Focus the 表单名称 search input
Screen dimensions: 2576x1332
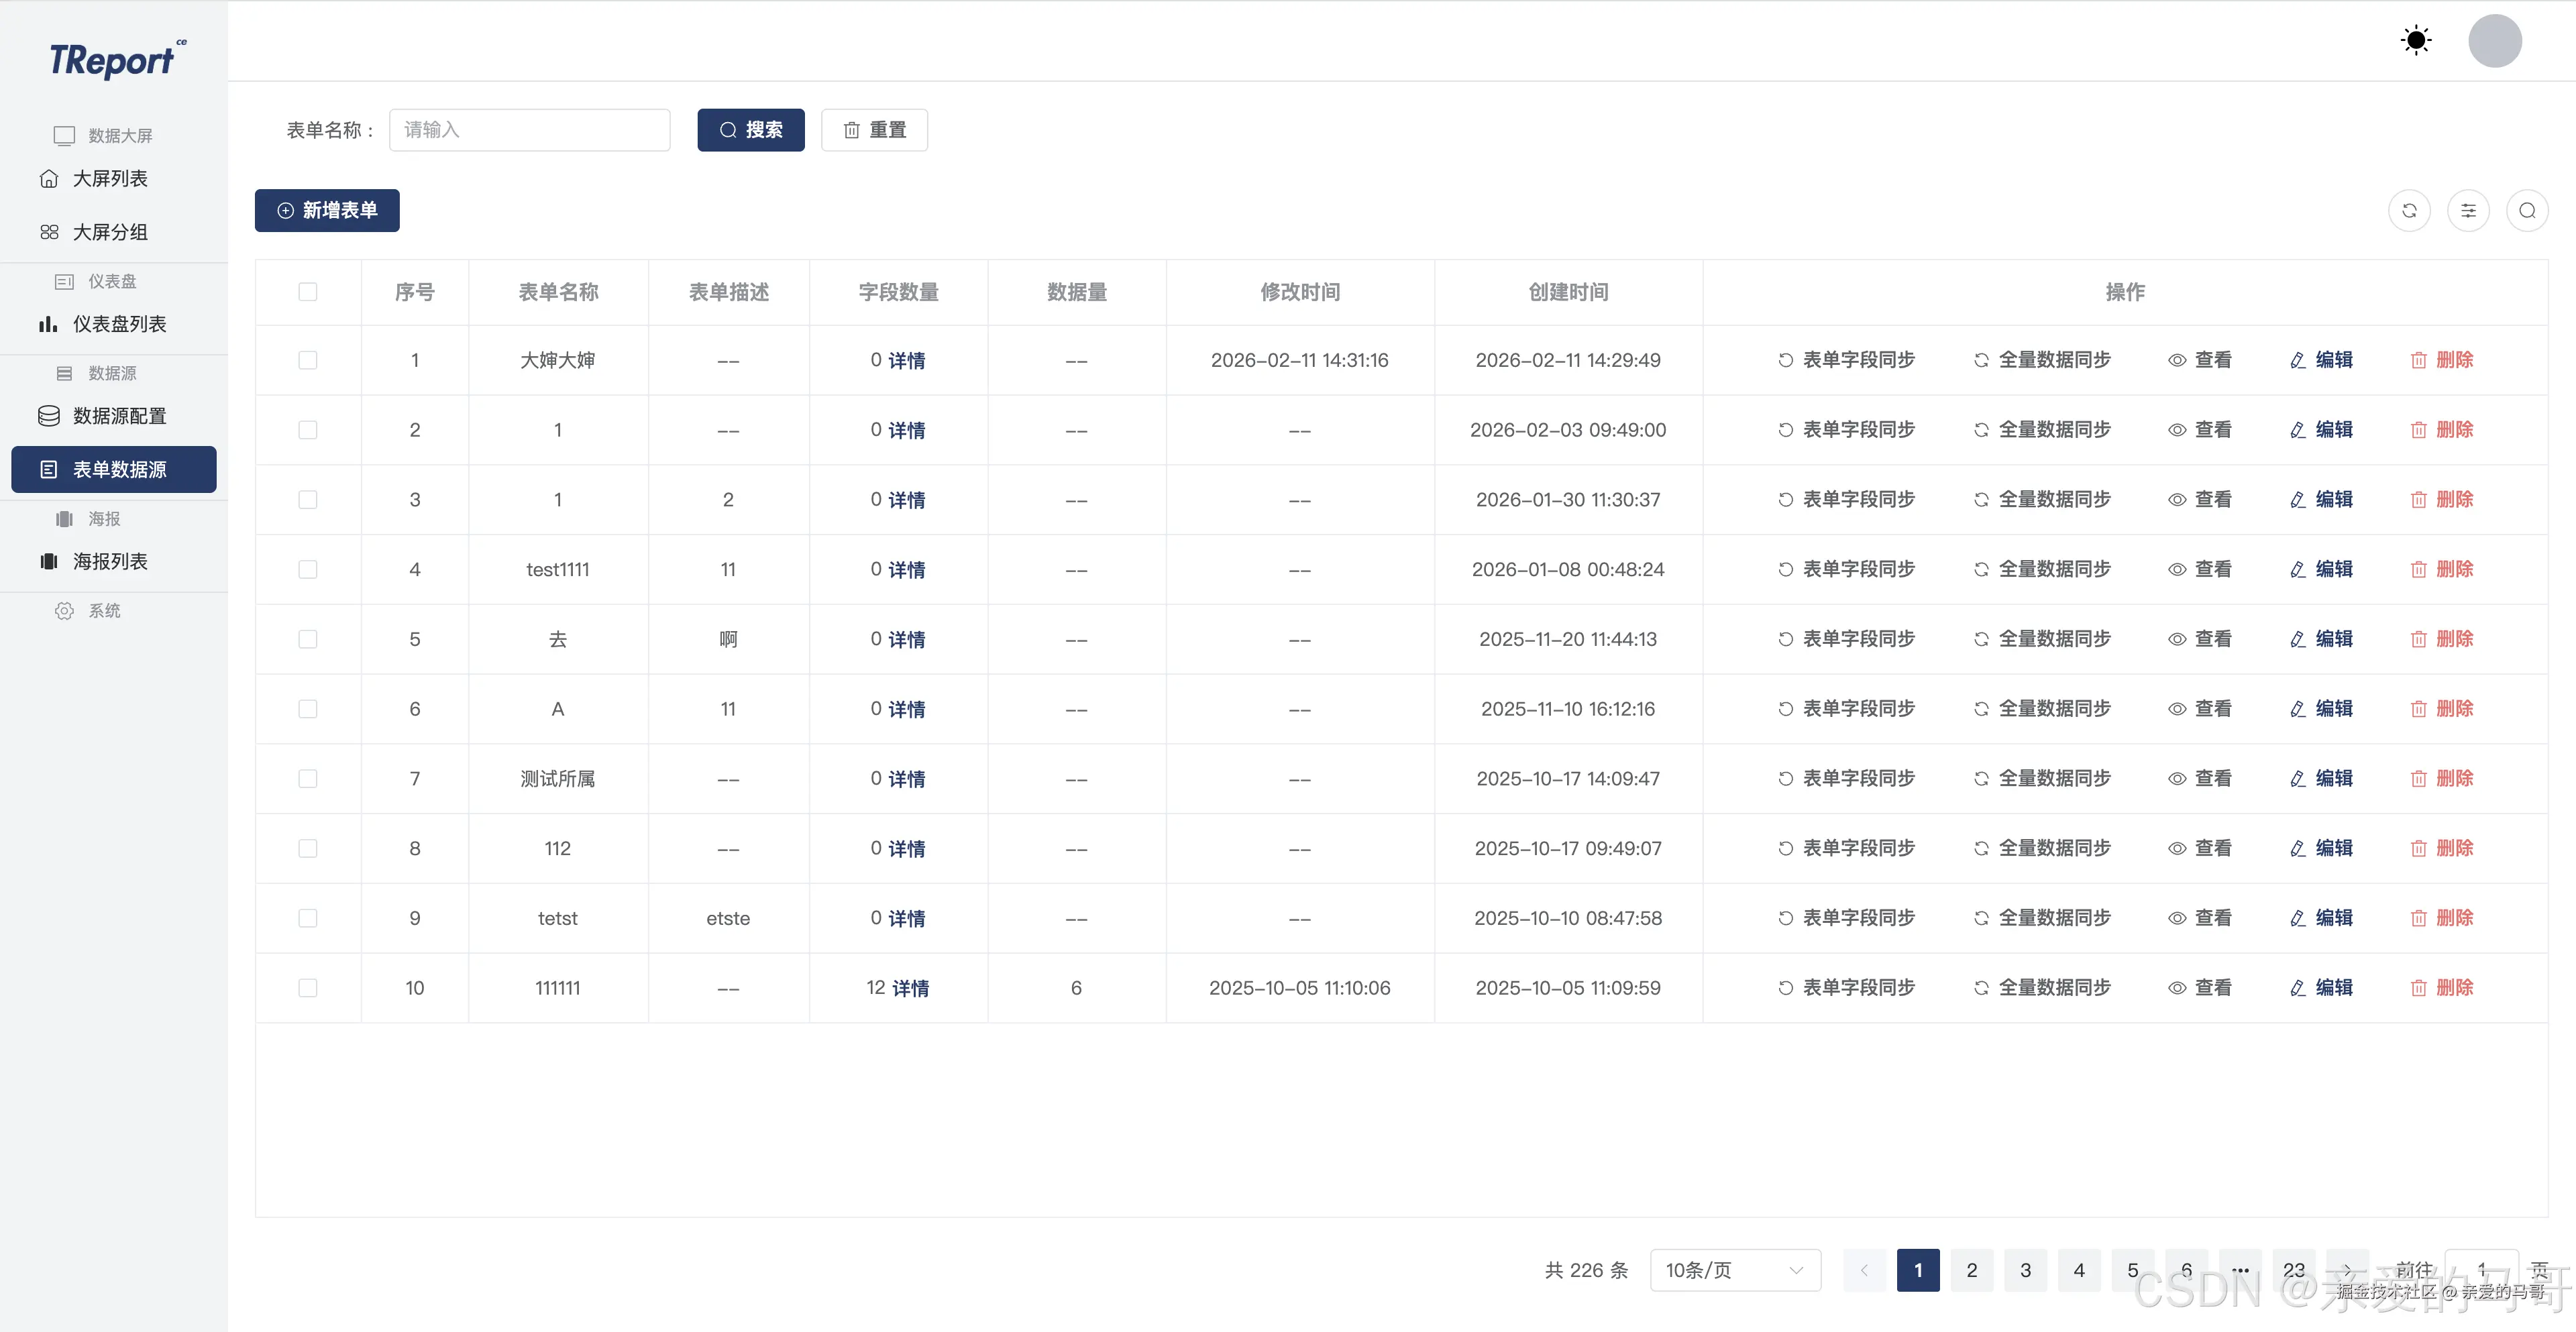click(529, 130)
